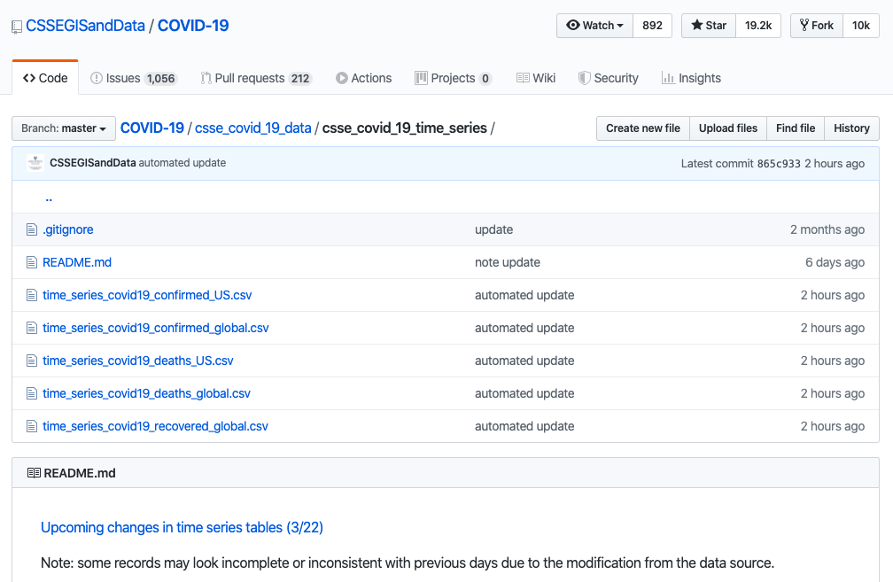Go to the Insights tab

691,78
